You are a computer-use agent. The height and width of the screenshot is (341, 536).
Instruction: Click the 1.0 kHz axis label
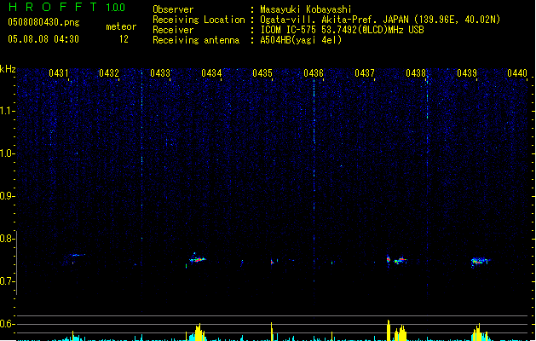tap(7, 153)
